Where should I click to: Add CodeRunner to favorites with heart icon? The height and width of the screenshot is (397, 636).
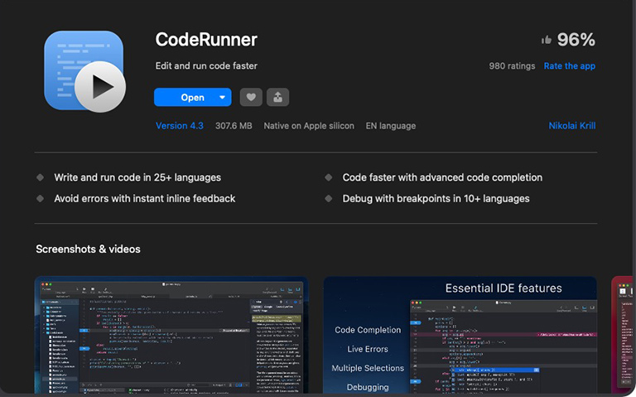click(250, 97)
